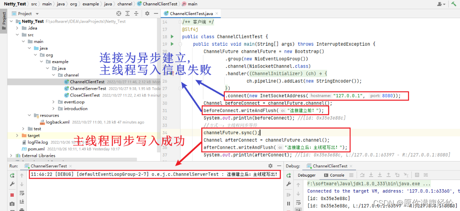Image resolution: width=460 pixels, height=211 pixels.
Task: Click the debug layout menu icon beside Console
Action: 351,175
